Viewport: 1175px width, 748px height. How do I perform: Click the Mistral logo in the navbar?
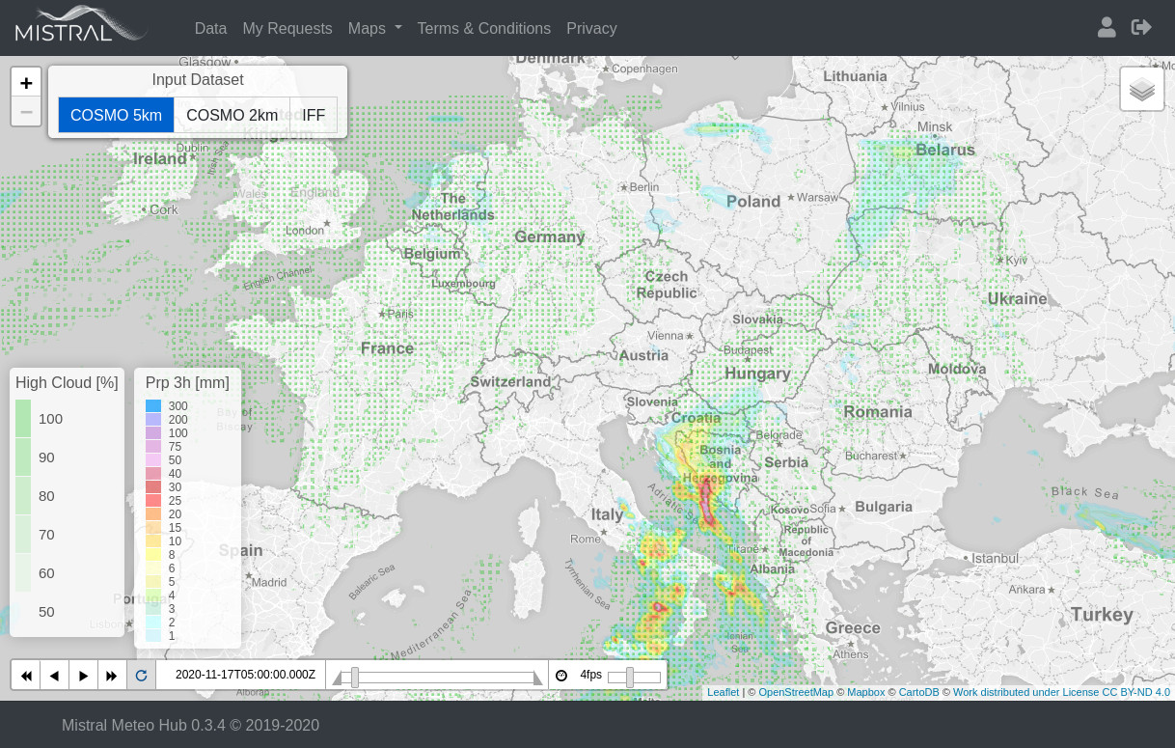[80, 25]
